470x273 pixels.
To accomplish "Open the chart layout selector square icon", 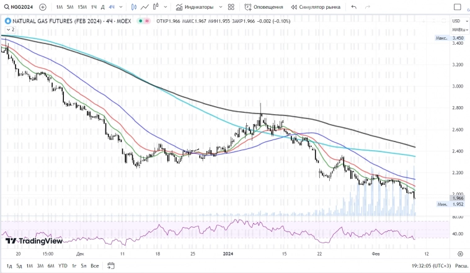I will pos(457,7).
